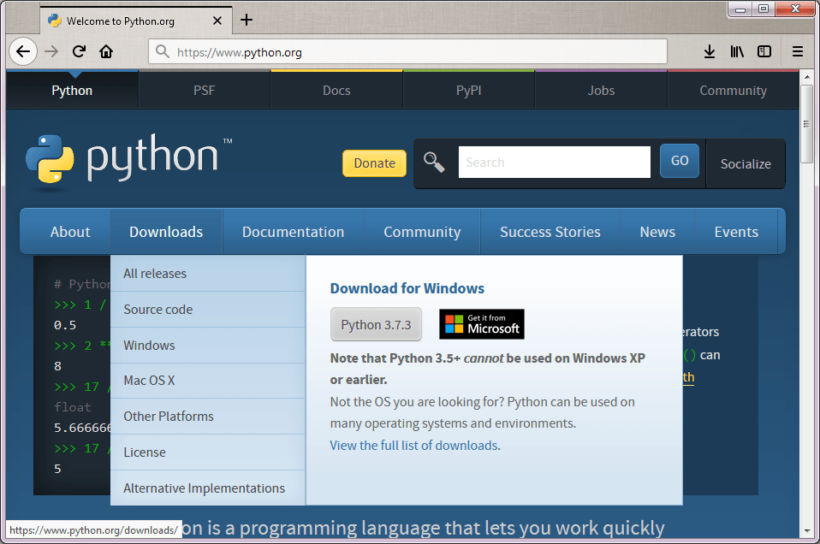The width and height of the screenshot is (820, 544).
Task: Maximize the browser window
Action: (764, 9)
